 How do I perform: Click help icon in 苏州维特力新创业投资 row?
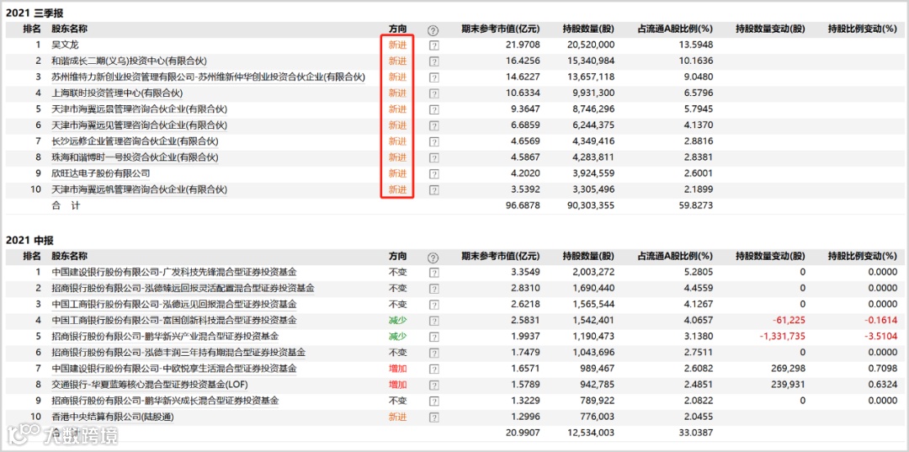pos(433,77)
